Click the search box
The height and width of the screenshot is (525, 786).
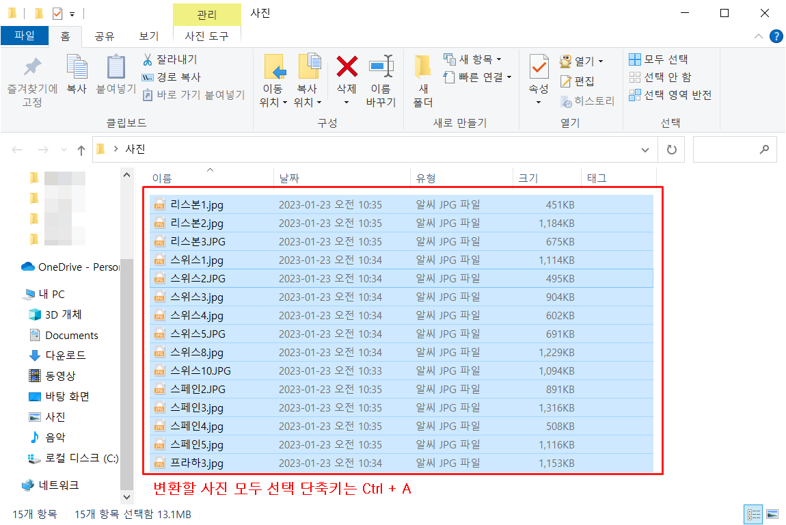point(734,150)
